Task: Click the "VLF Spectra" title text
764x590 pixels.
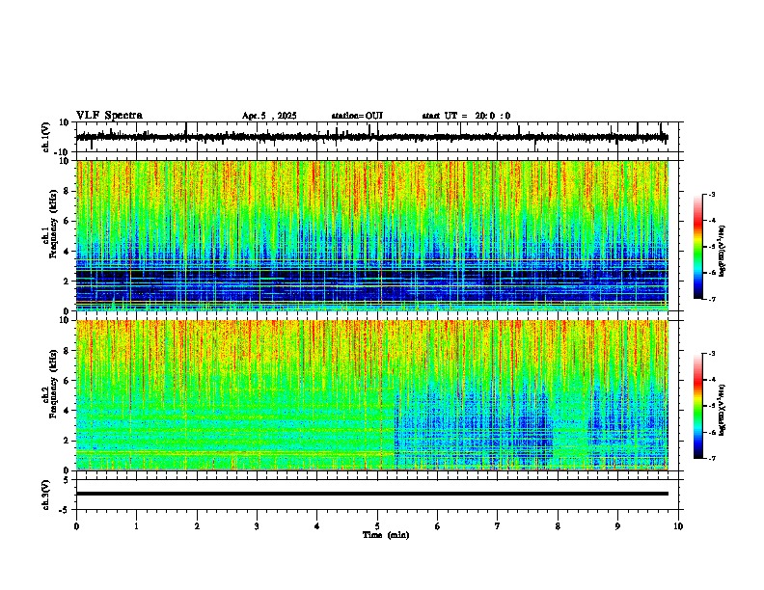Action: coord(109,116)
